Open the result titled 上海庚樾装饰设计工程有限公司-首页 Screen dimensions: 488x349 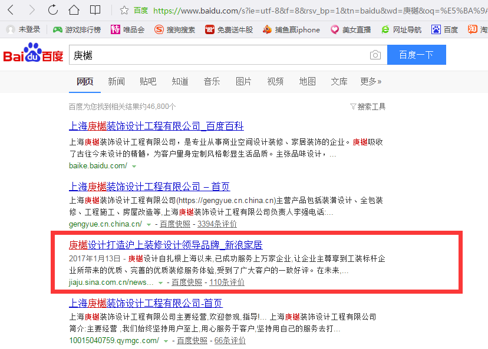point(146,303)
